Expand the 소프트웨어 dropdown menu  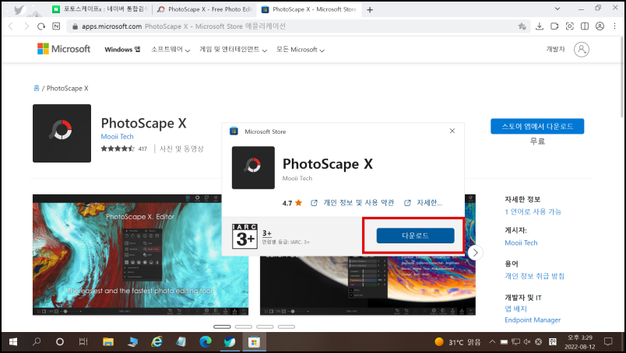(171, 50)
